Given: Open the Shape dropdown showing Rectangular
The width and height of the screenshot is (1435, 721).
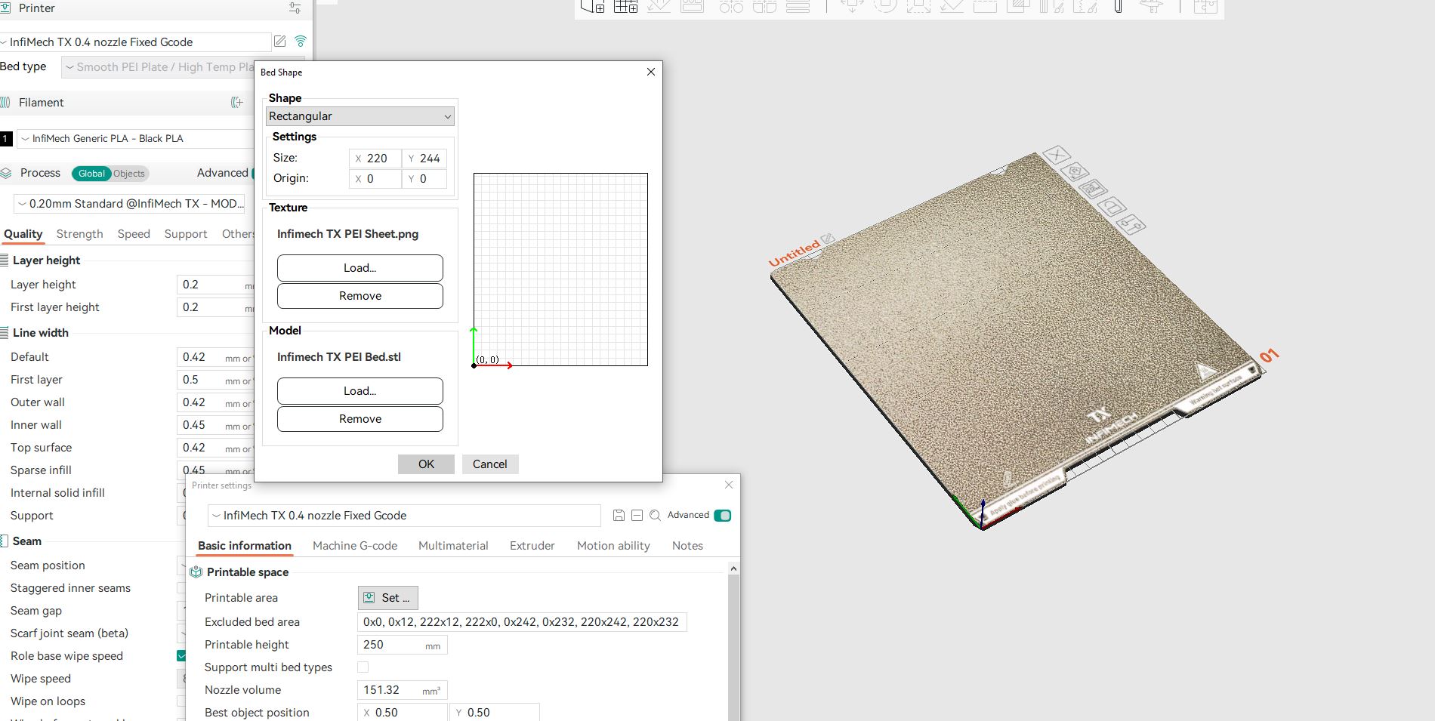Looking at the screenshot, I should point(360,116).
